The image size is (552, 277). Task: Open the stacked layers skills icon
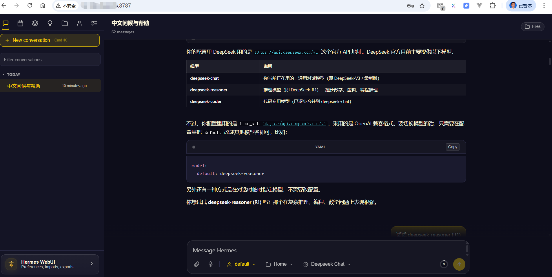pos(35,23)
